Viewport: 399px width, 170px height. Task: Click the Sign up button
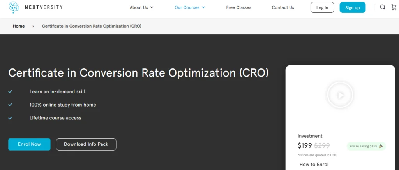(x=352, y=7)
